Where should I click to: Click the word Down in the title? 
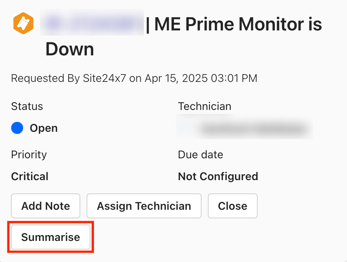coord(70,50)
